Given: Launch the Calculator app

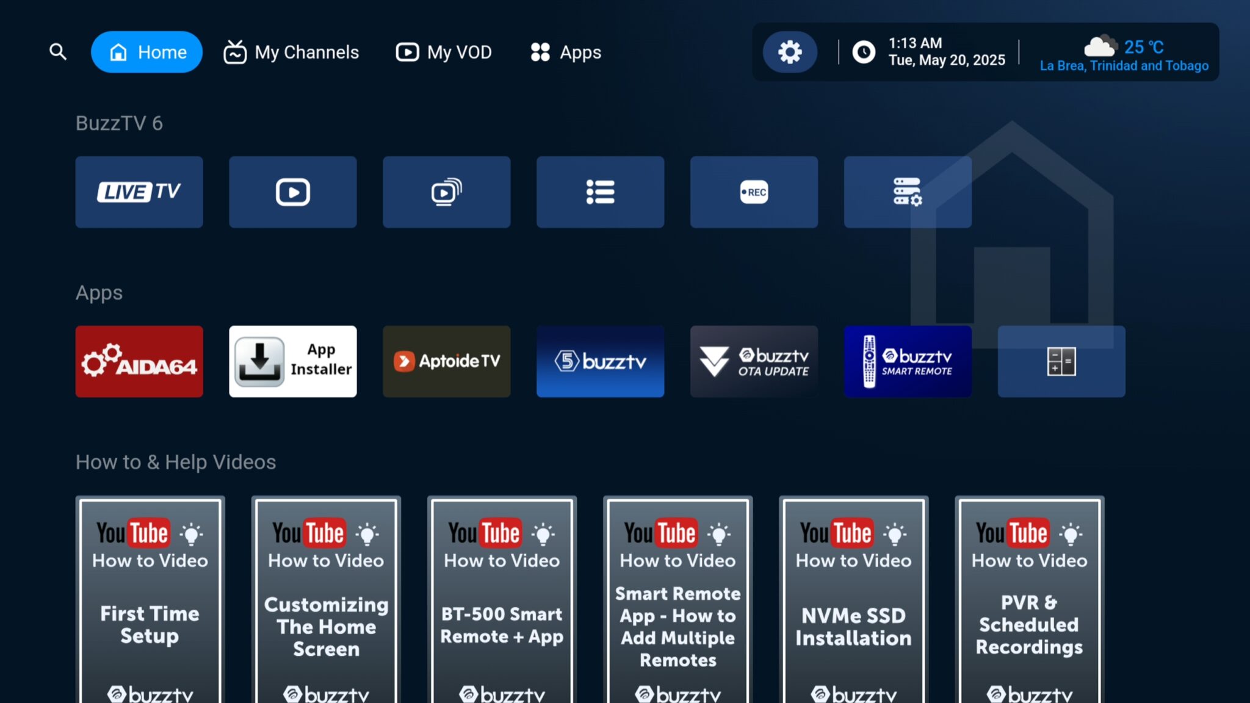Looking at the screenshot, I should (1061, 361).
